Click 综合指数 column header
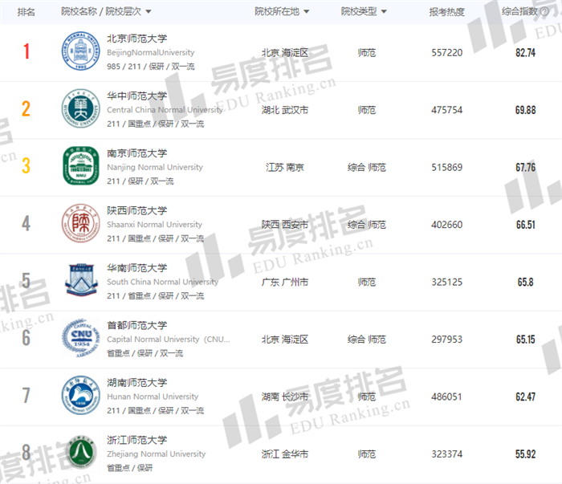562x484 pixels. (519, 11)
